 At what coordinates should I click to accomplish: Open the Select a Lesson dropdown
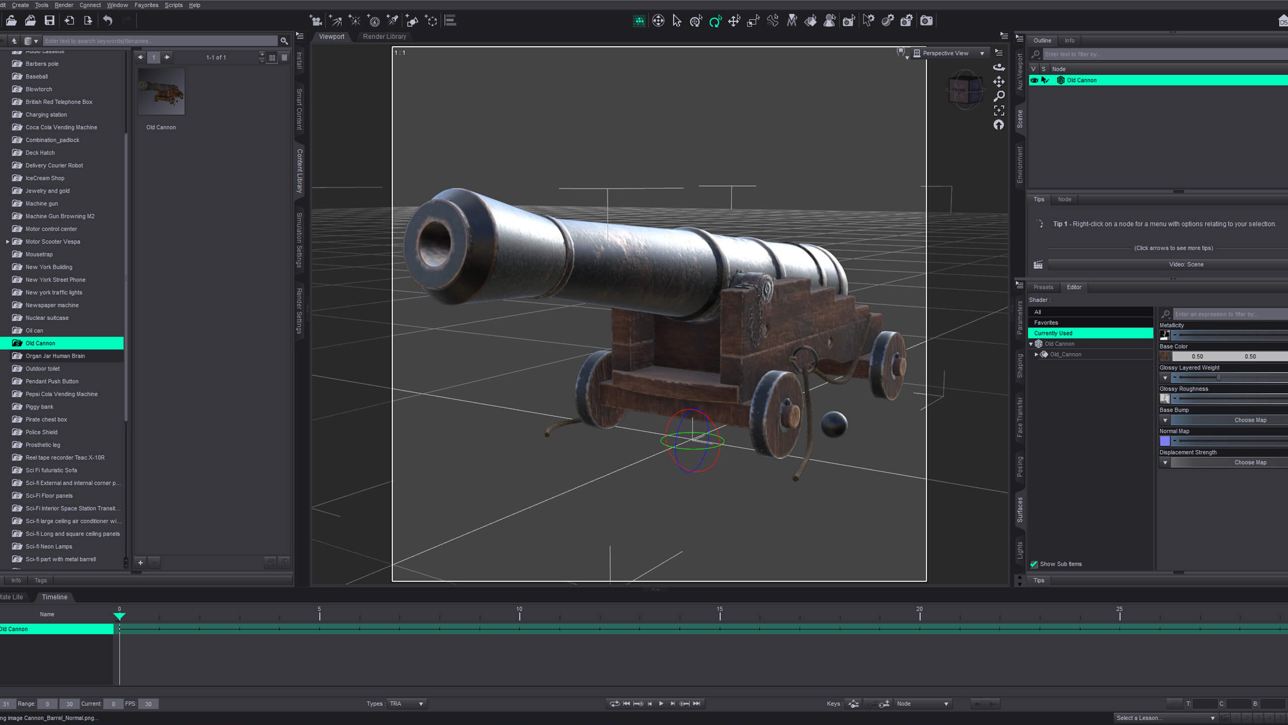[1165, 718]
